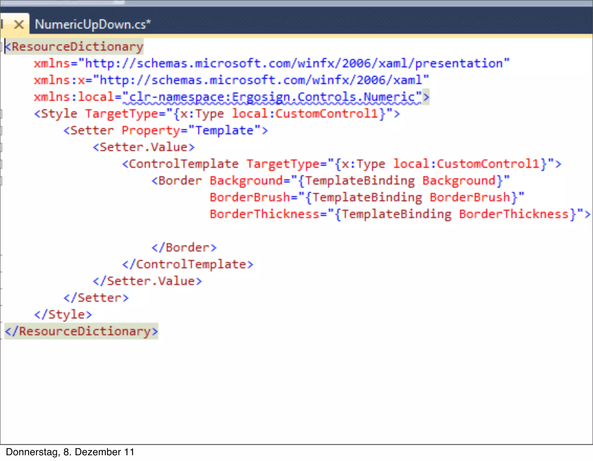Collapse the Border element outlining node
The width and height of the screenshot is (593, 461).
[x=1, y=181]
